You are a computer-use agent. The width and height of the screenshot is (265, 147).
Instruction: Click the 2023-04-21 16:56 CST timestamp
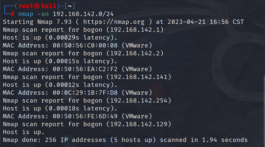click(x=206, y=22)
